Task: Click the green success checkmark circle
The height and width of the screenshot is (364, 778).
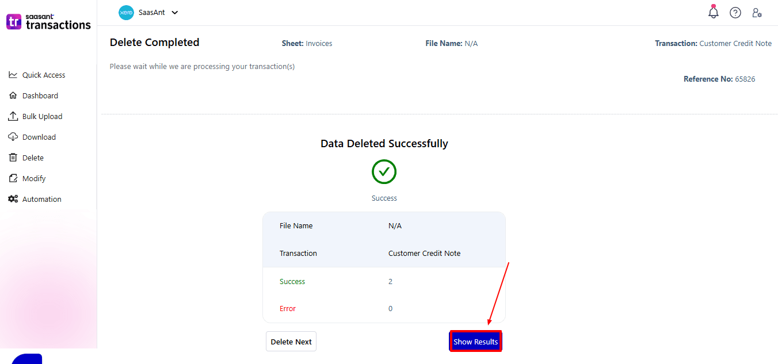Action: tap(384, 171)
